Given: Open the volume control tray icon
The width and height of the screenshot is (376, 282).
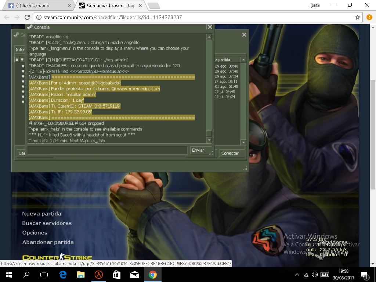Looking at the screenshot, I should pyautogui.click(x=314, y=275).
